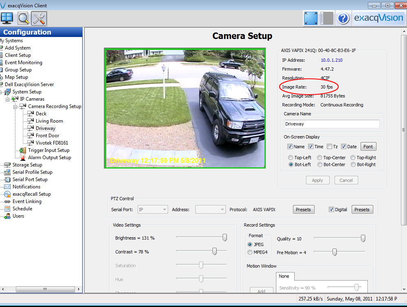Select the None motion window tab

point(284,276)
